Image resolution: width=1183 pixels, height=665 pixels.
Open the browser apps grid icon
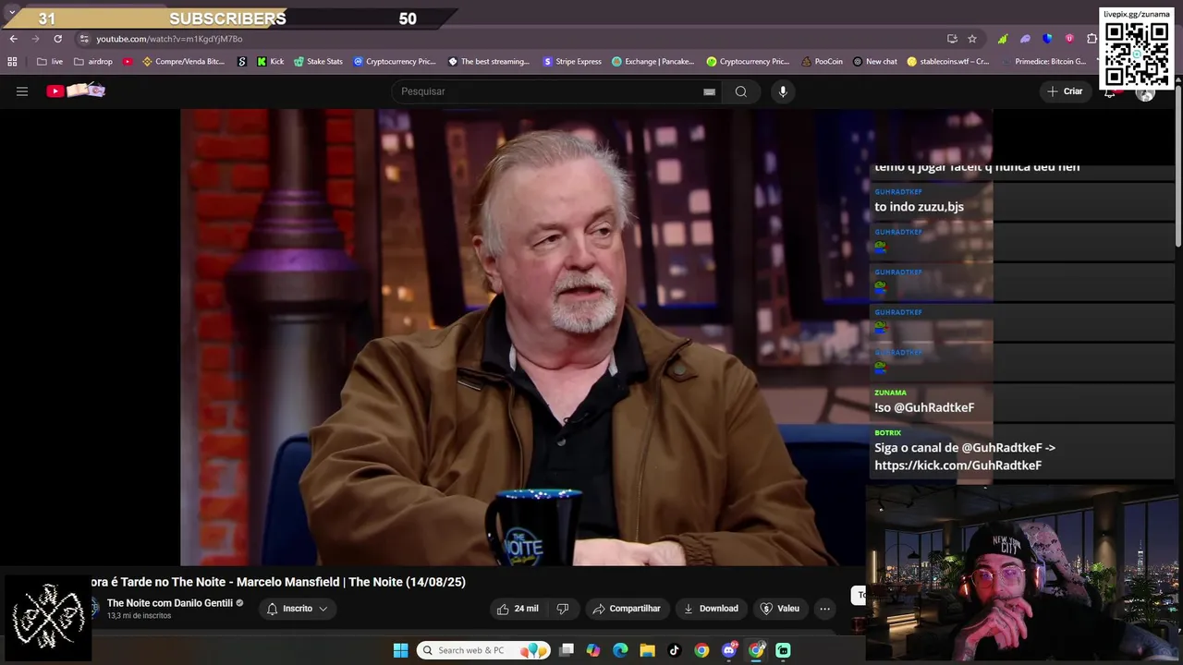(12, 62)
